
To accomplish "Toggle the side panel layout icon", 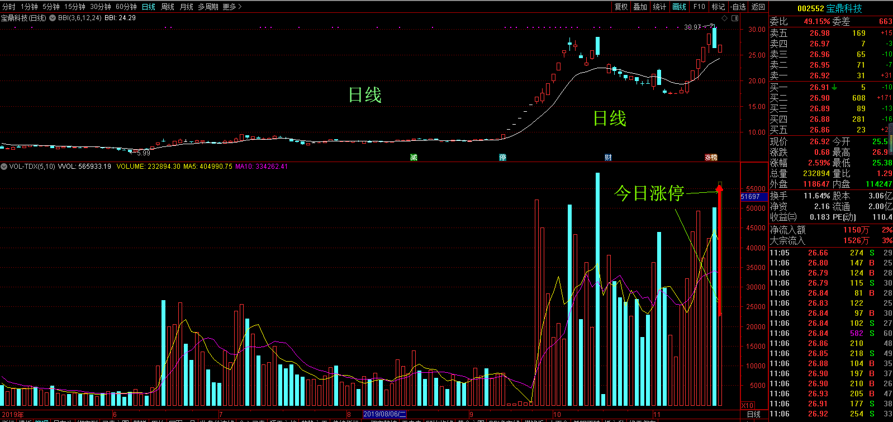I will pos(735,18).
